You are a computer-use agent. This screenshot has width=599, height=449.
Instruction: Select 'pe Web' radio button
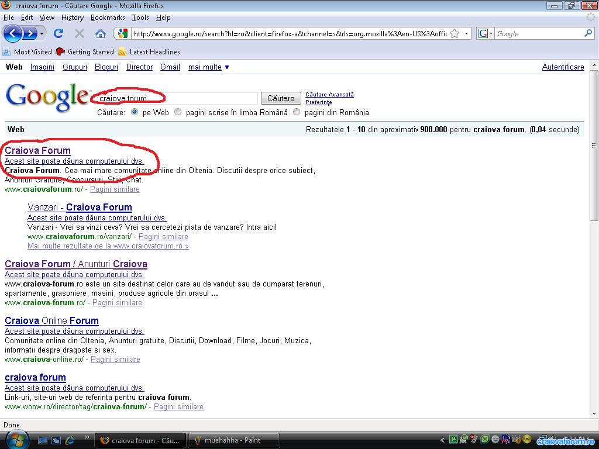point(135,112)
